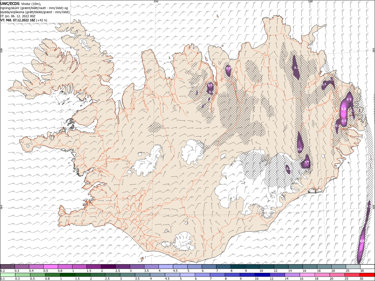This screenshot has height=281, width=375.
Task: Click the '0.2' label in the snow legend
Action: (x=2, y=271)
